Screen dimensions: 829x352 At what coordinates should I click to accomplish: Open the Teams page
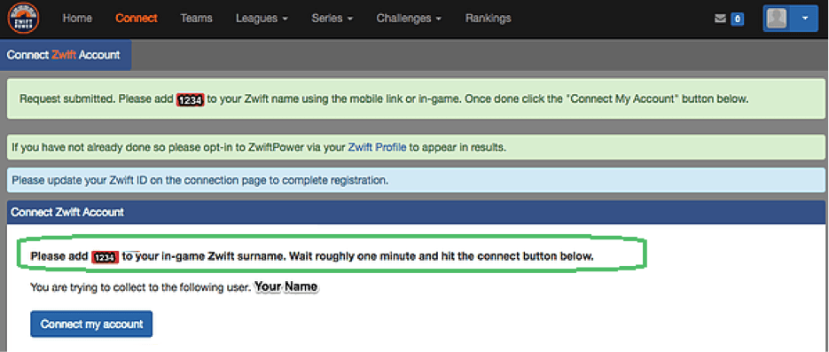(196, 18)
